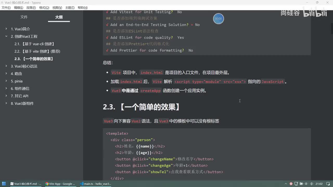
Task: Open the taskbar clock 21:02
Action: (319, 184)
